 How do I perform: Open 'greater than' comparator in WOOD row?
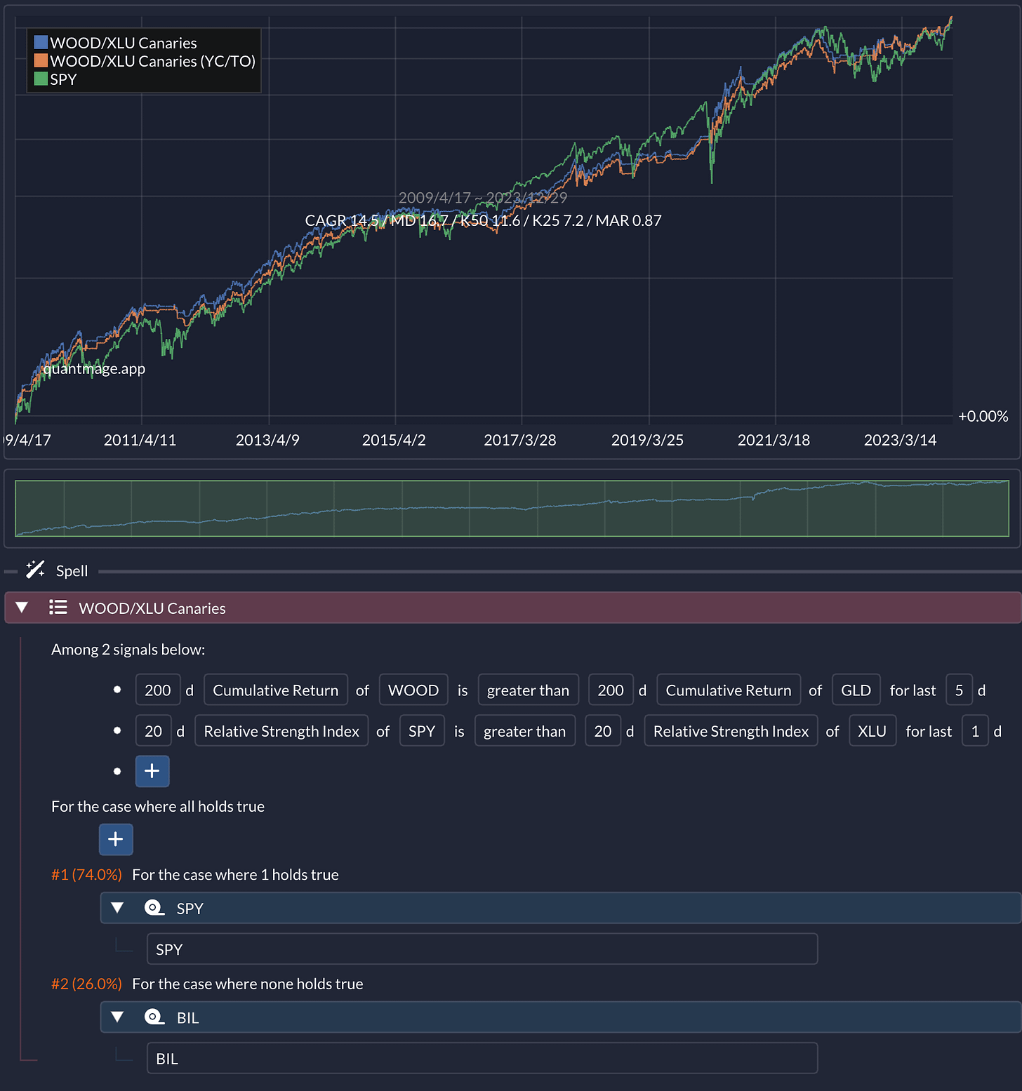coord(529,690)
